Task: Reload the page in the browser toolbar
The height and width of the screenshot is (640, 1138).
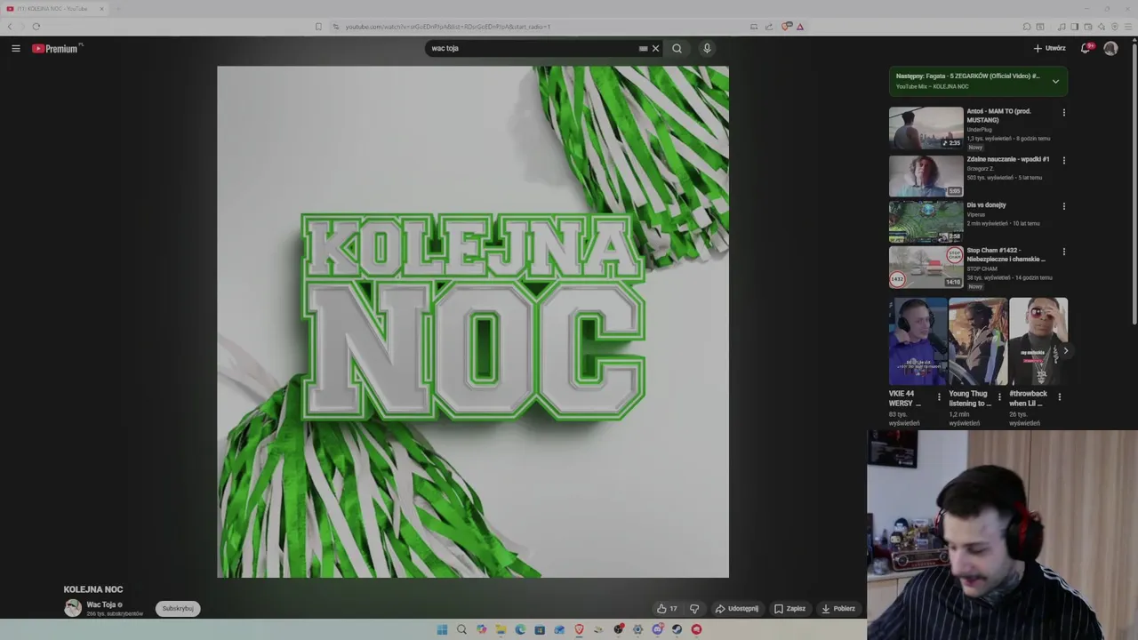Action: (36, 27)
